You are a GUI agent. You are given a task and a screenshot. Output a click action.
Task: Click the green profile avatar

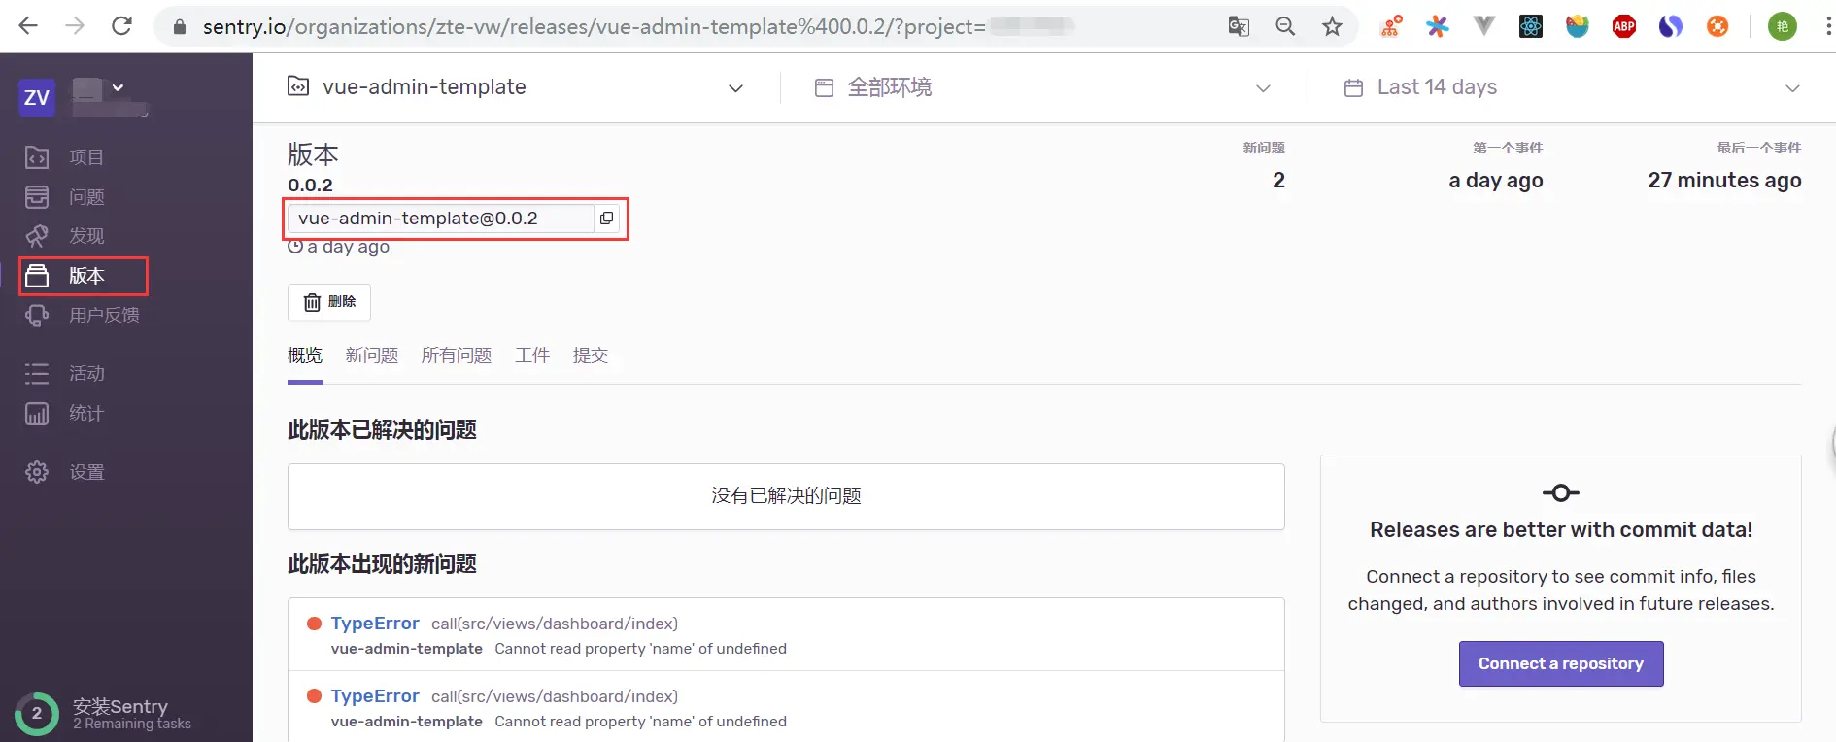pyautogui.click(x=1782, y=26)
